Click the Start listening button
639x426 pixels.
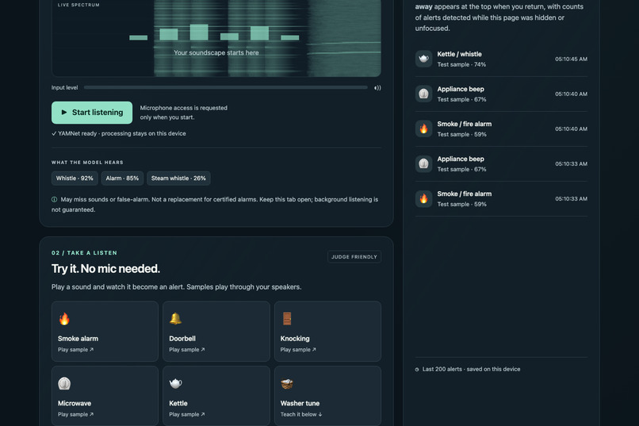point(92,113)
